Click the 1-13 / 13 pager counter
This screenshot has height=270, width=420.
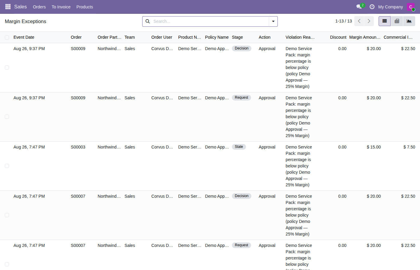[x=343, y=21]
